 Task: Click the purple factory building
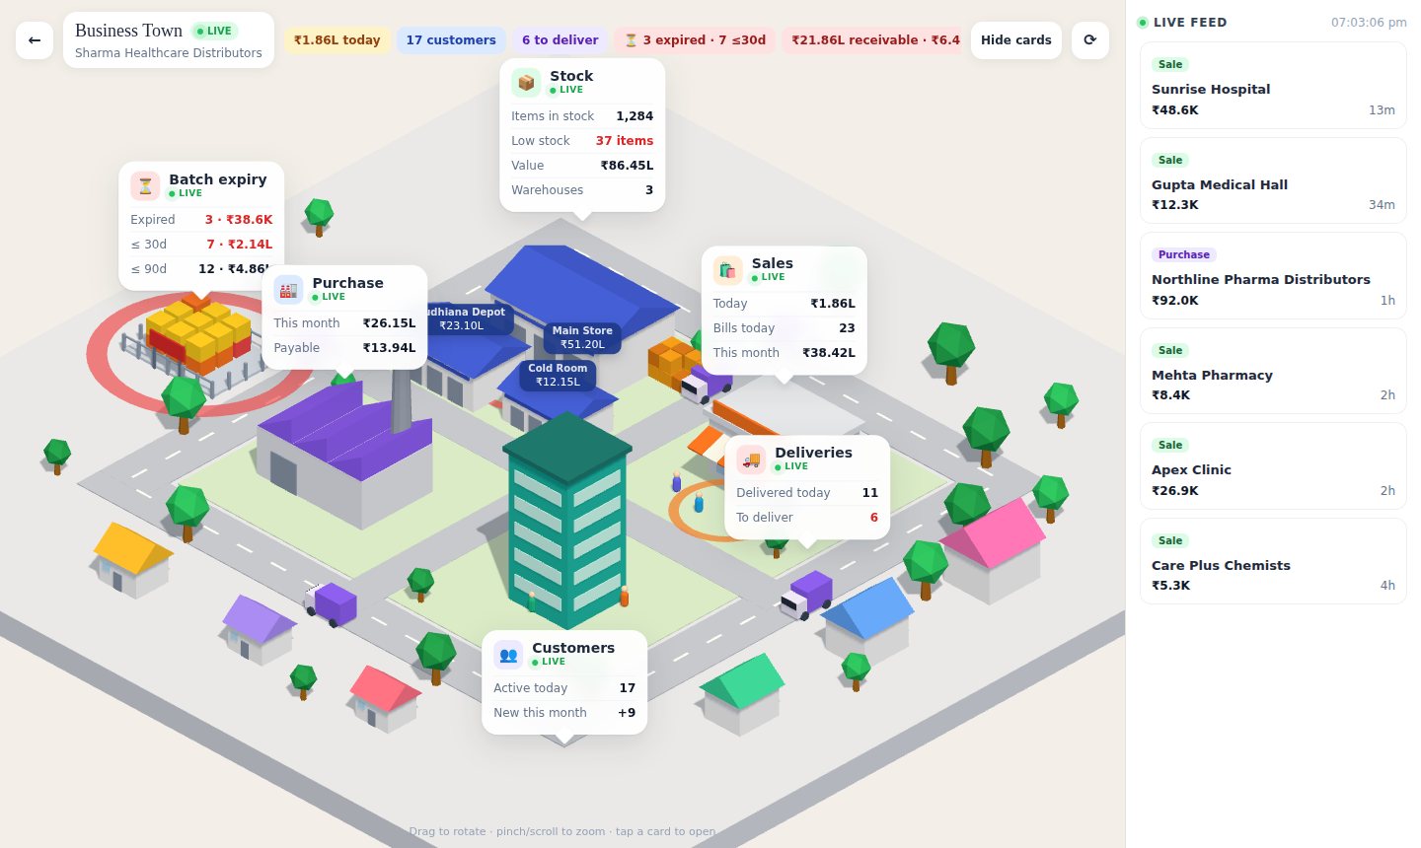pyautogui.click(x=345, y=454)
